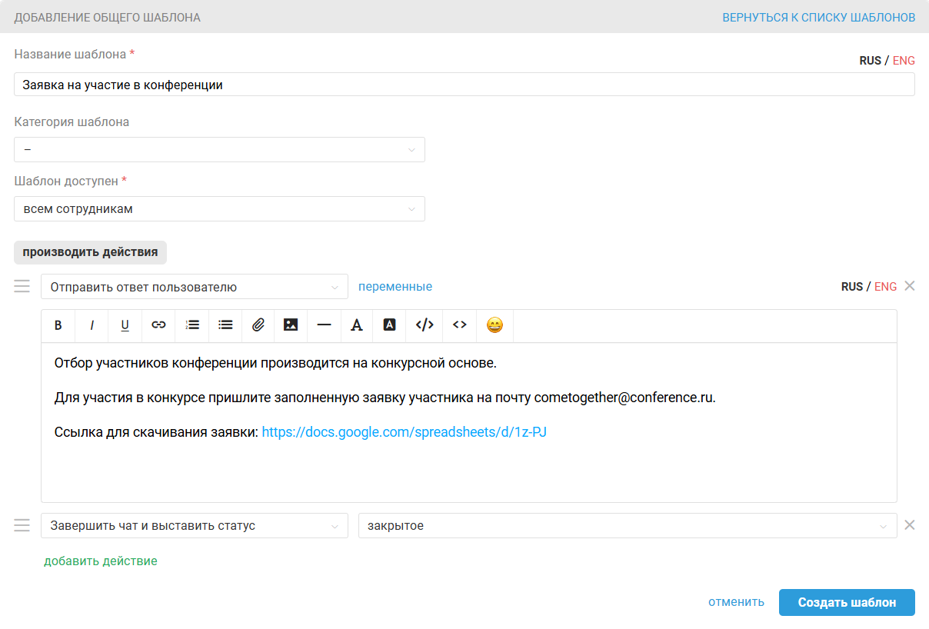This screenshot has height=629, width=929.
Task: Toggle bold formatting in the editor toolbar
Action: [x=58, y=325]
